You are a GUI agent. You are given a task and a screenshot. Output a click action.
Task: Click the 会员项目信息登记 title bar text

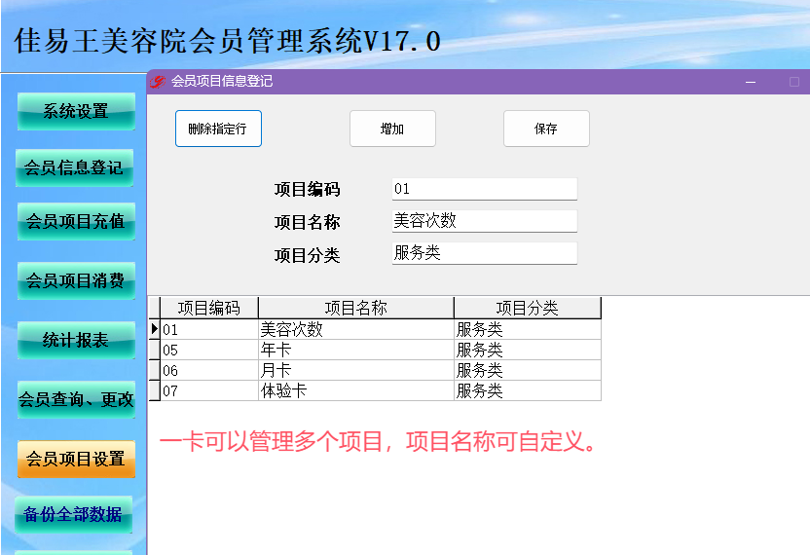(x=222, y=82)
